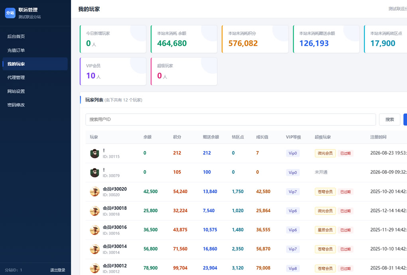The image size is (407, 275).
Task: Click the Vip8 badge in 会员#30012 row
Action: (x=293, y=269)
